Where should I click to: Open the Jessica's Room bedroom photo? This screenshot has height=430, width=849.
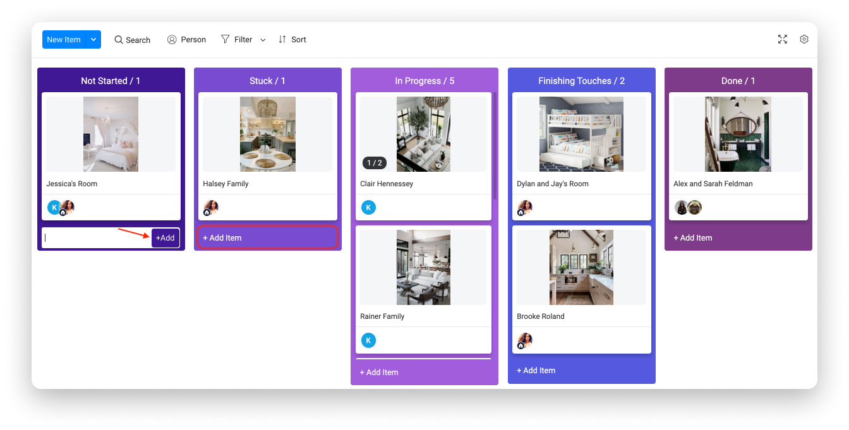tap(111, 134)
